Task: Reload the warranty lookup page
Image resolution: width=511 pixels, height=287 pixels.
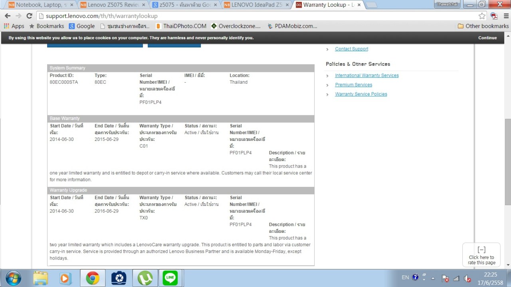Action: pyautogui.click(x=29, y=16)
